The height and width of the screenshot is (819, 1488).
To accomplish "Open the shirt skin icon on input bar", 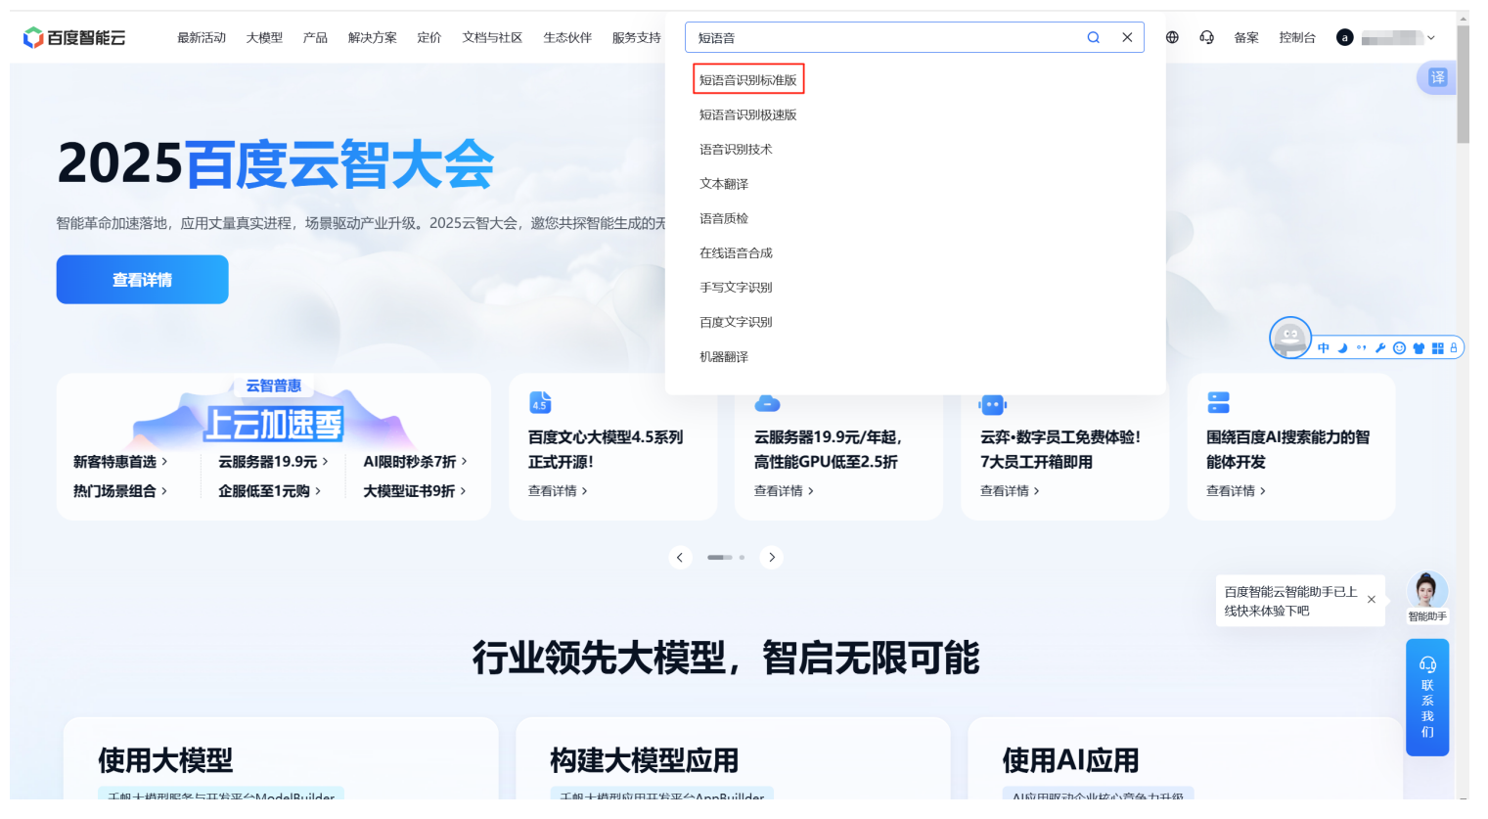I will (1419, 348).
